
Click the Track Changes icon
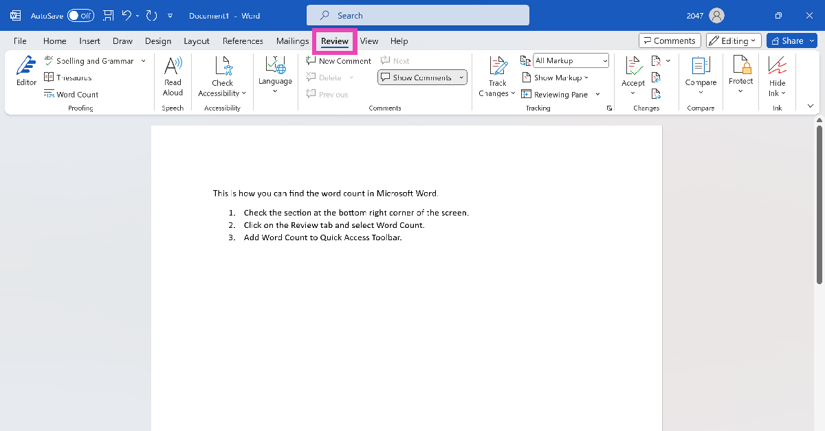(497, 67)
